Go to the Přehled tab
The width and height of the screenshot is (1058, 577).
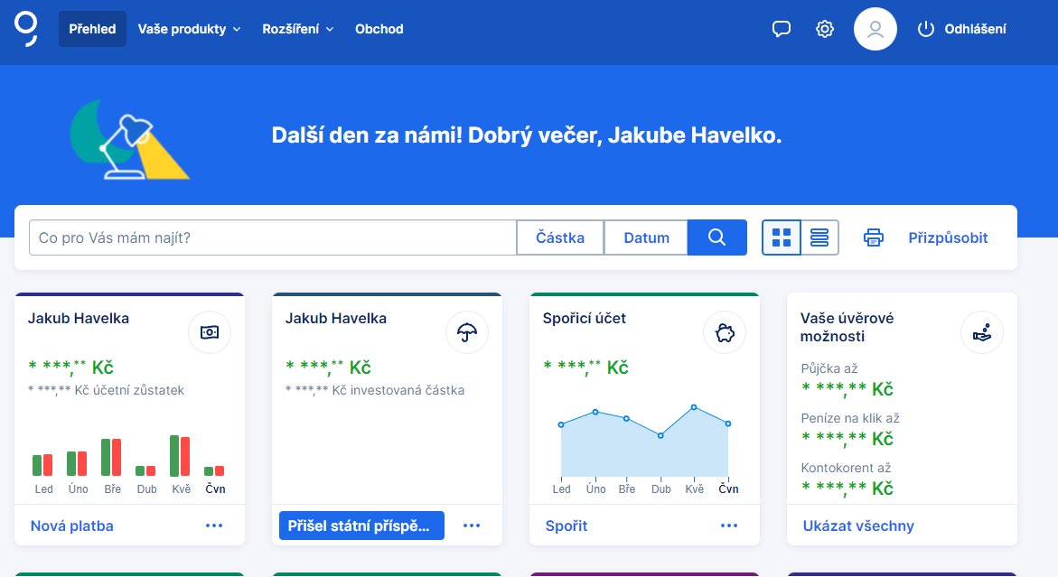pyautogui.click(x=92, y=29)
